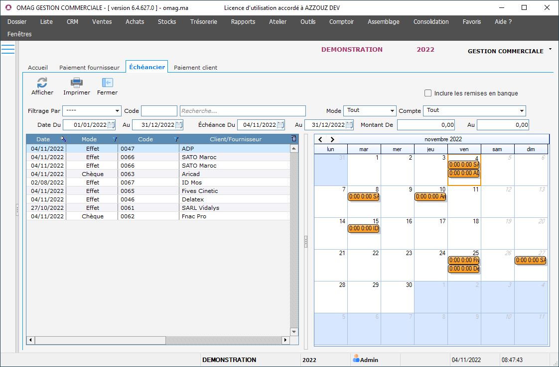Click the Recherche search field
This screenshot has height=367, width=559.
[243, 111]
